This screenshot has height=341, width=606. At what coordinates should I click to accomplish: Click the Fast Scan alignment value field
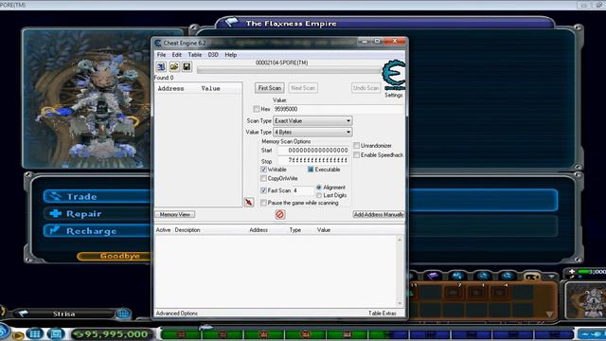point(303,190)
